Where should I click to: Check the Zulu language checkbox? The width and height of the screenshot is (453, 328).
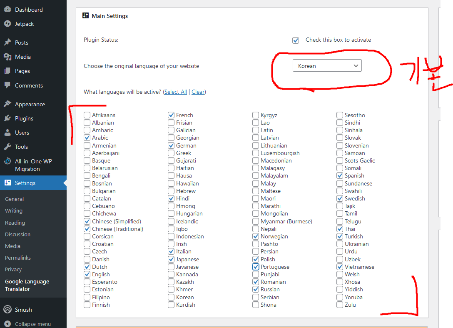point(340,305)
